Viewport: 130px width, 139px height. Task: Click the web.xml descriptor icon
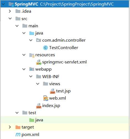[x=46, y=98]
